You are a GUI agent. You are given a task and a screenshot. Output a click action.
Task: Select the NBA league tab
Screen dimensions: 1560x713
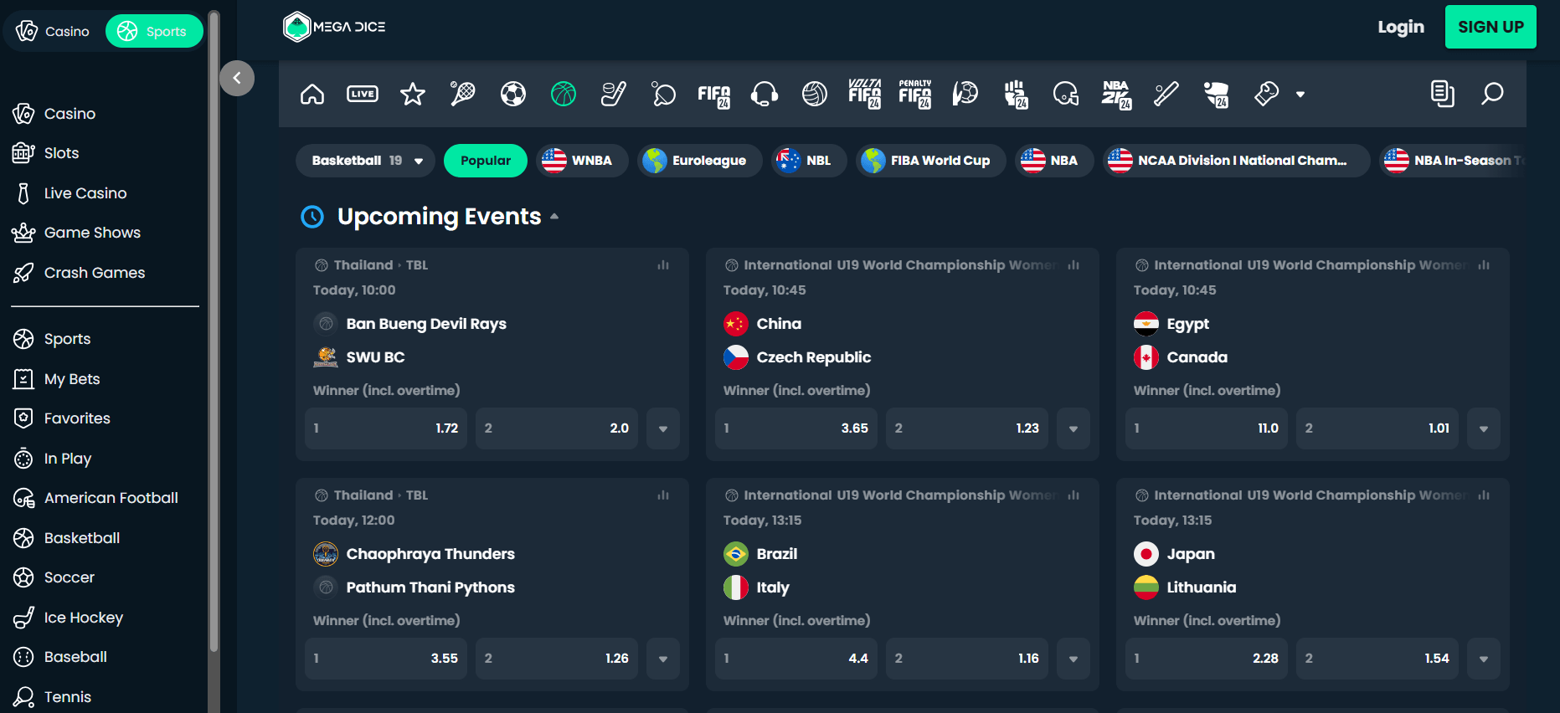1054,161
